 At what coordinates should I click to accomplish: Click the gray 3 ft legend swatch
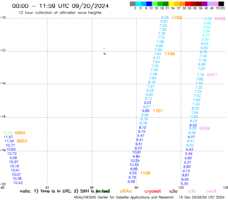coord(133,4)
